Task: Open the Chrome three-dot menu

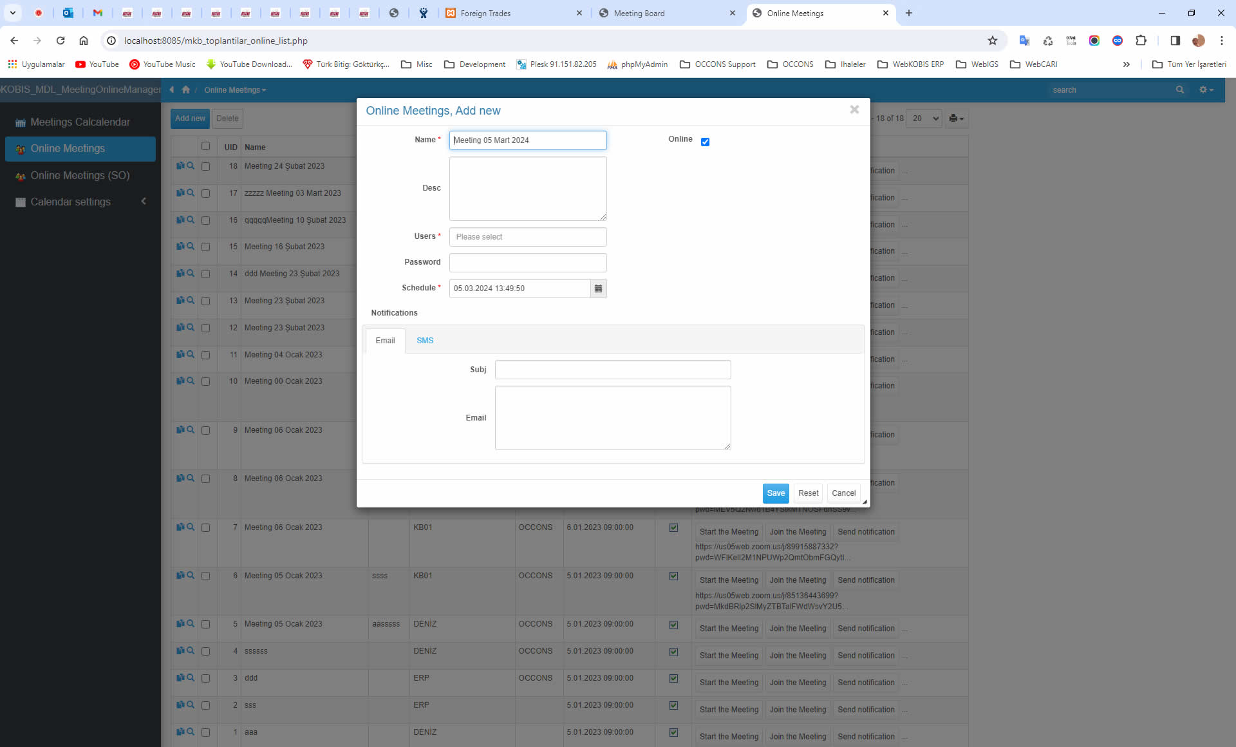Action: (x=1221, y=41)
